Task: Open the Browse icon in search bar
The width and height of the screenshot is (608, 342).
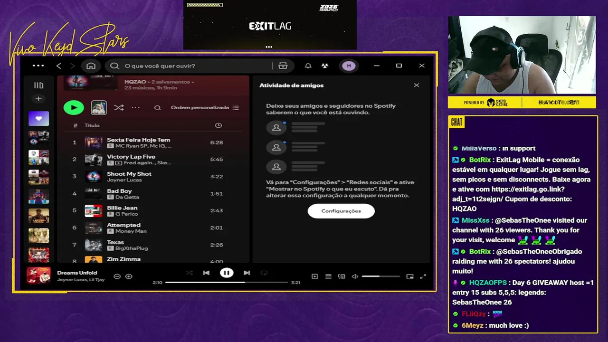Action: (283, 66)
